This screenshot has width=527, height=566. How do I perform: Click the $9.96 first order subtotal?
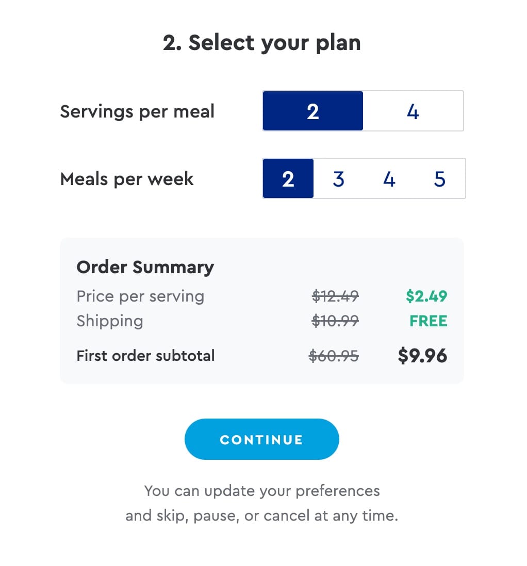pyautogui.click(x=422, y=355)
